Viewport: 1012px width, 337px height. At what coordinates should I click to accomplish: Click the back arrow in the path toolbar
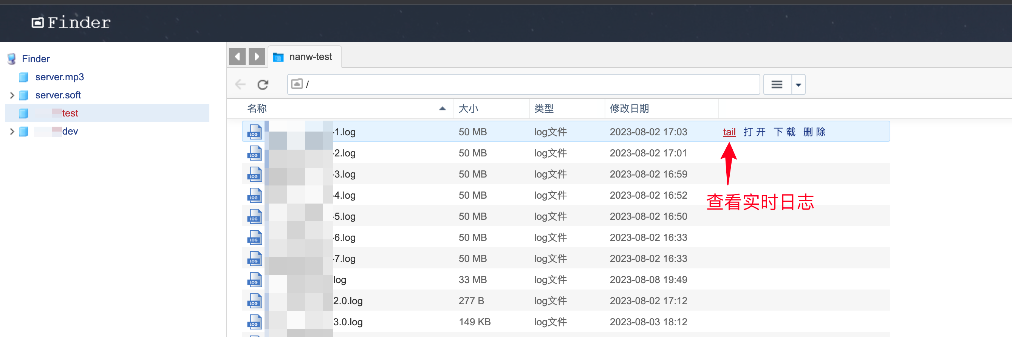(240, 85)
